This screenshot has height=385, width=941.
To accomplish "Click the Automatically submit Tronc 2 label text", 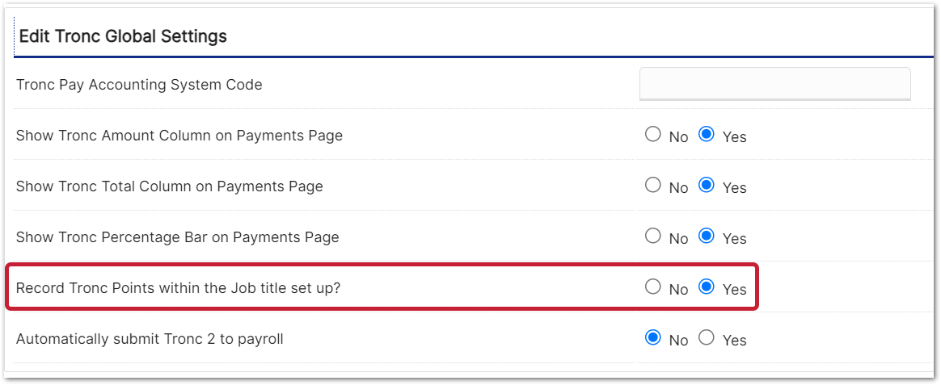I will 150,339.
